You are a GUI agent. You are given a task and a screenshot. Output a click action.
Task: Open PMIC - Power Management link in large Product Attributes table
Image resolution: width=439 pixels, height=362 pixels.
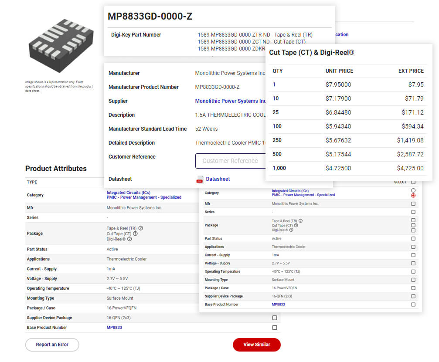(144, 197)
